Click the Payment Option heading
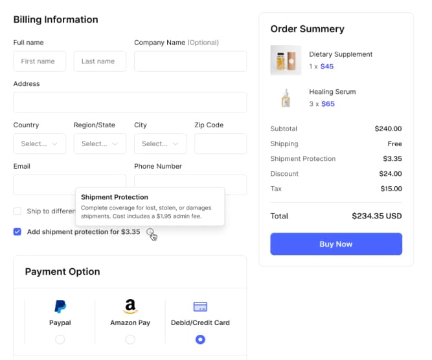This screenshot has height=360, width=432. click(x=63, y=271)
